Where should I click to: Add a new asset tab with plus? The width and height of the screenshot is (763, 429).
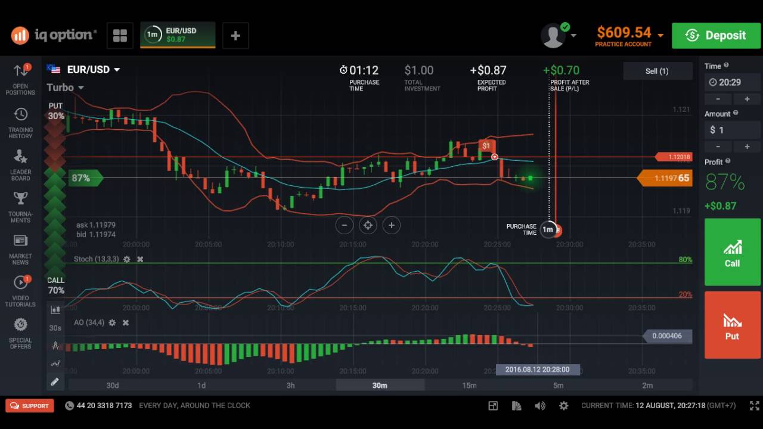[x=235, y=36]
